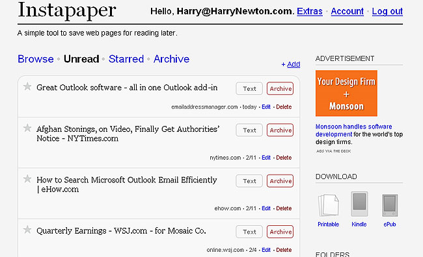The image size is (423, 257).
Task: Click the ADS VIA THE DECK label
Action: tap(334, 151)
